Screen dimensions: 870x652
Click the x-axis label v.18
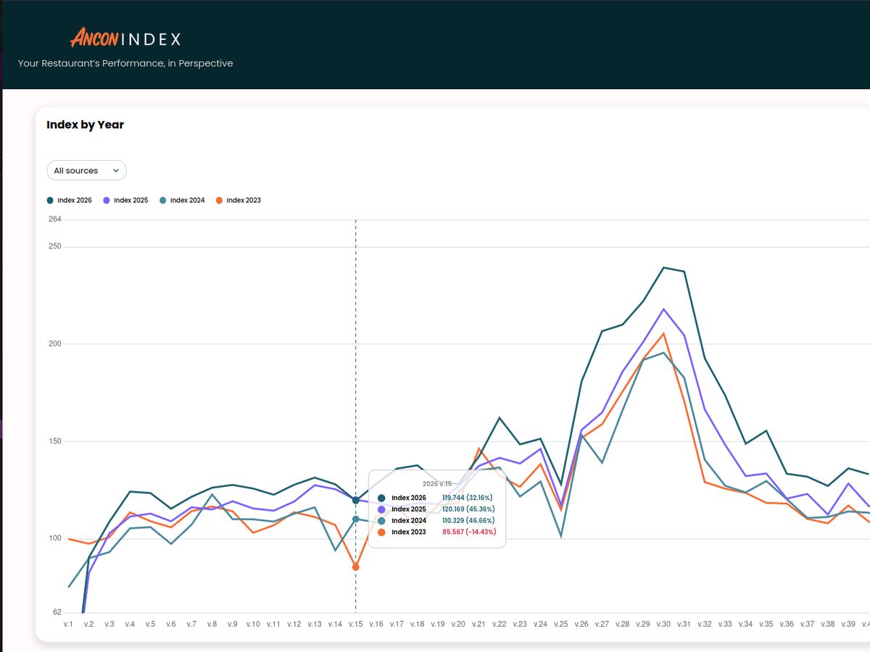click(417, 624)
